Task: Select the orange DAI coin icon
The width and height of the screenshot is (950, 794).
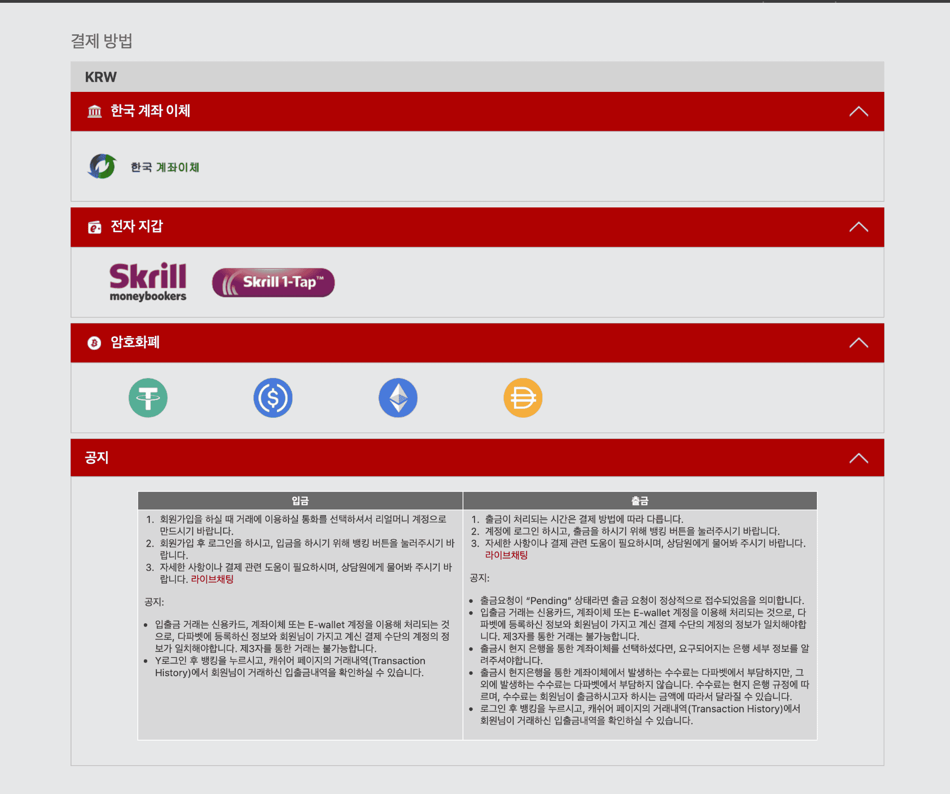Action: coord(523,398)
